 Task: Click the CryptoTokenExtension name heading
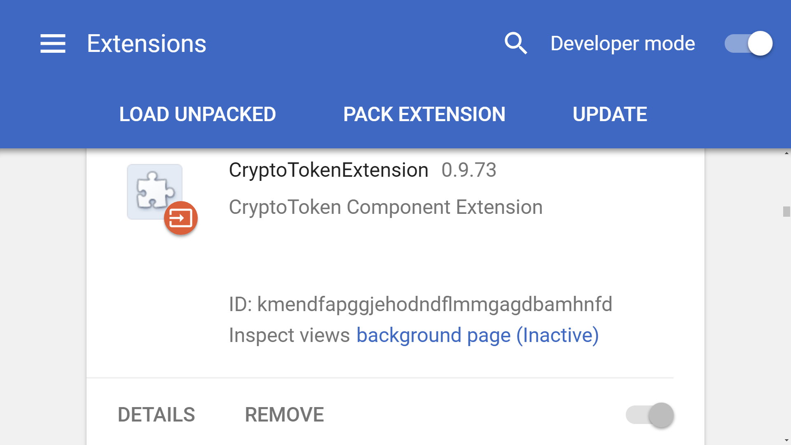(328, 170)
